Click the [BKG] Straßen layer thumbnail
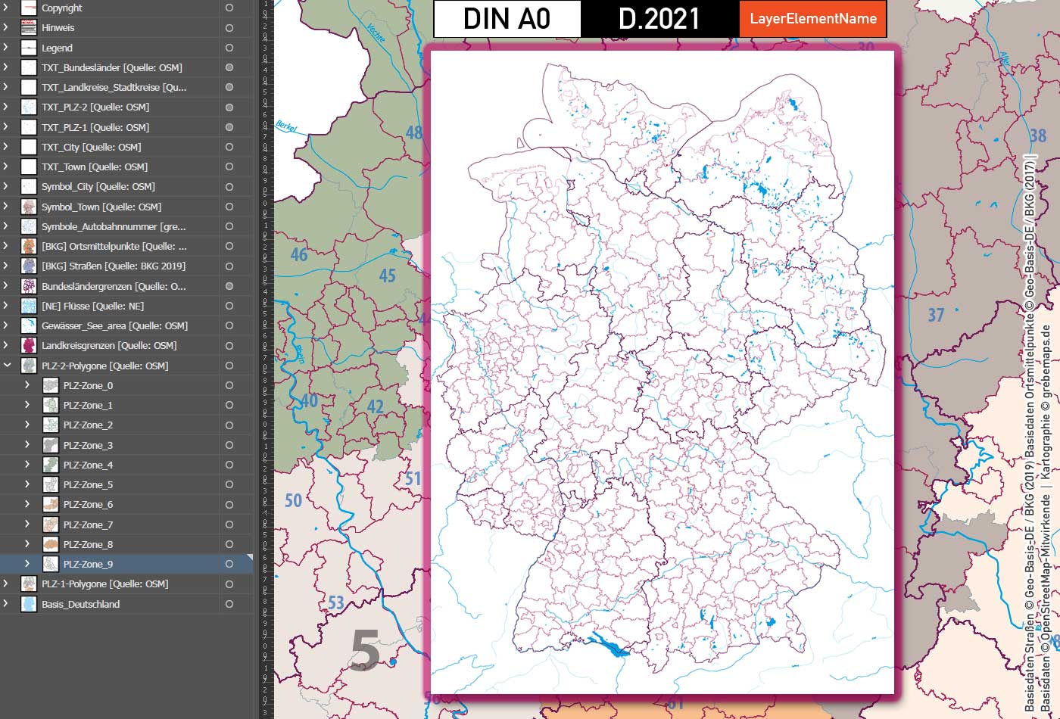Screen dimensions: 1060x719 pos(27,266)
